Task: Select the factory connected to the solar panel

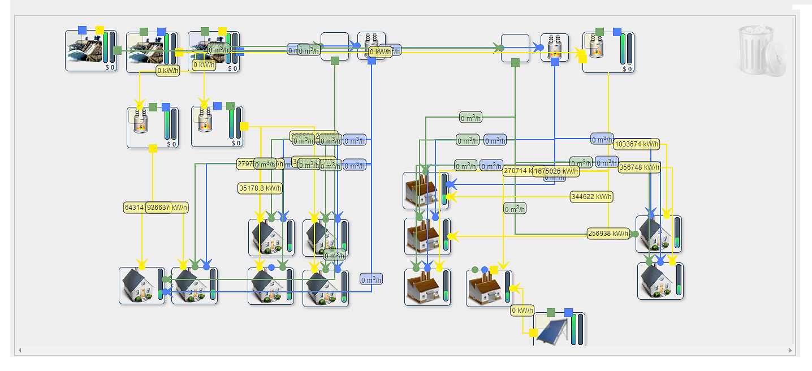Action: coord(484,290)
